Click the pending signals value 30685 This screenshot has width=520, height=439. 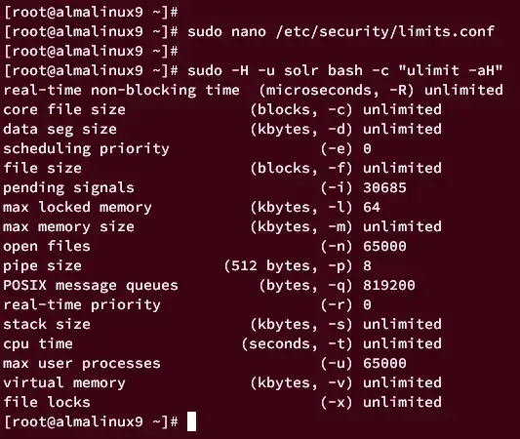pos(384,187)
